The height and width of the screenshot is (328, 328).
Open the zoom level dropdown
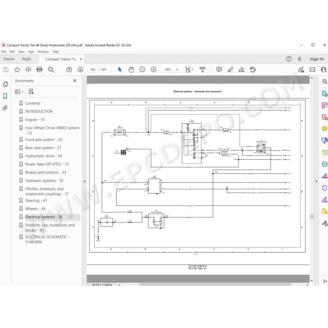[177, 69]
